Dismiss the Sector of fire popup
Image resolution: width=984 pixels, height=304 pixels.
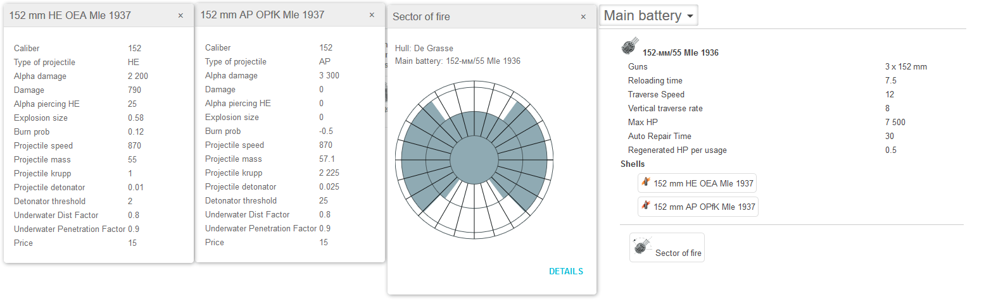tap(583, 17)
